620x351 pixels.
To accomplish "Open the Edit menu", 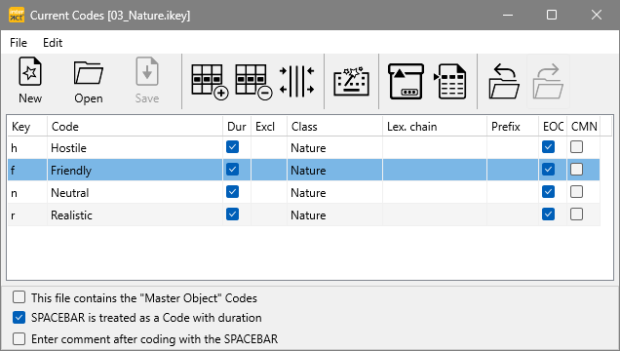I will (53, 43).
